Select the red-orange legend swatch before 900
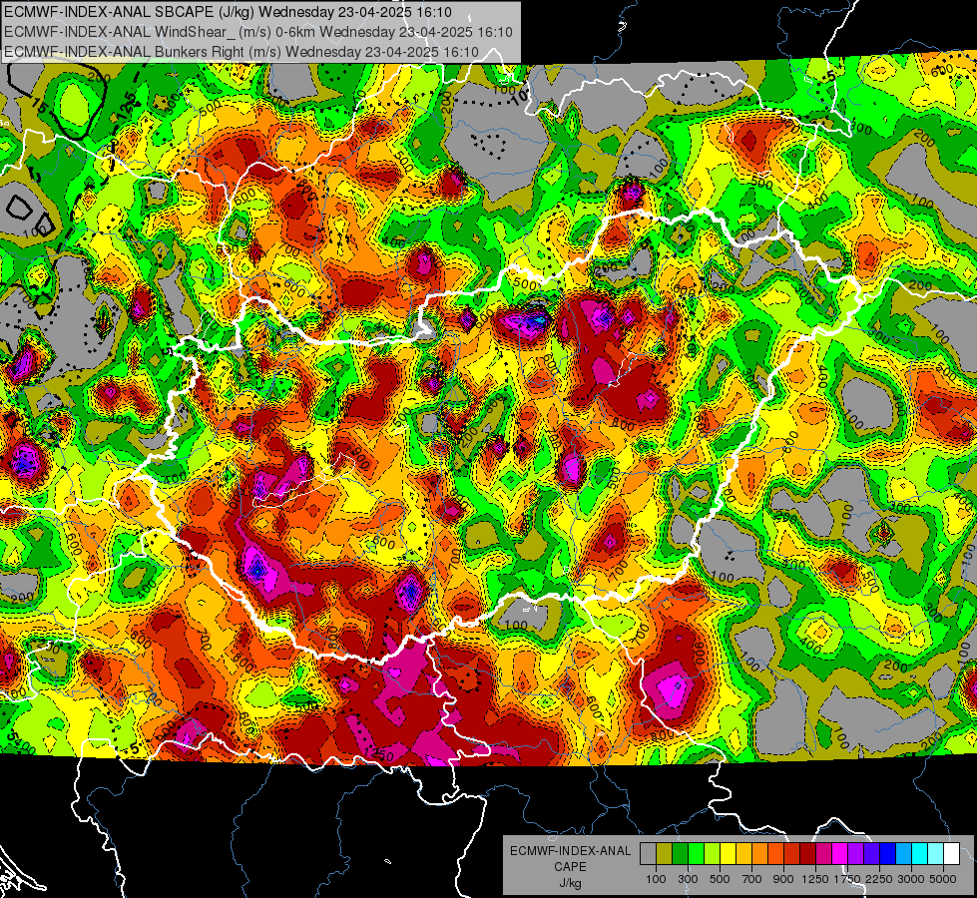The image size is (977, 898). [x=775, y=854]
